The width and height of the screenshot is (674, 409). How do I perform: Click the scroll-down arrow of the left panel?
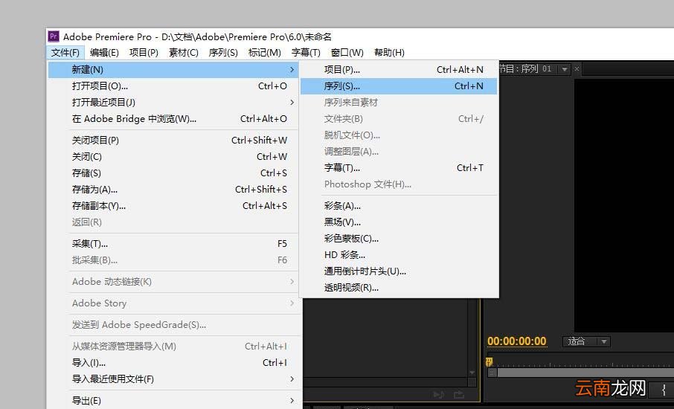(472, 373)
